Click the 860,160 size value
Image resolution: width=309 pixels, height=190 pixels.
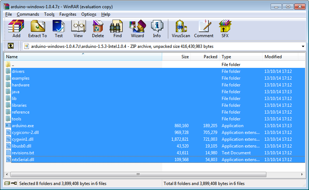point(182,126)
